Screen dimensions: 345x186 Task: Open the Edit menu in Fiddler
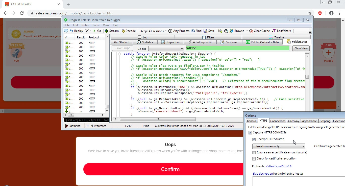point(76,25)
